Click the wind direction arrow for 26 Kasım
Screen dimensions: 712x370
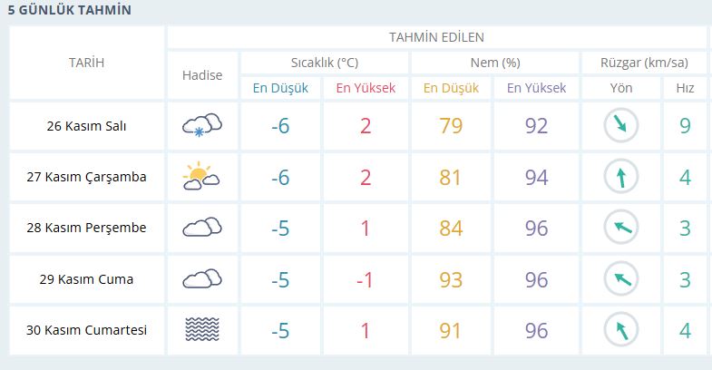pyautogui.click(x=620, y=125)
